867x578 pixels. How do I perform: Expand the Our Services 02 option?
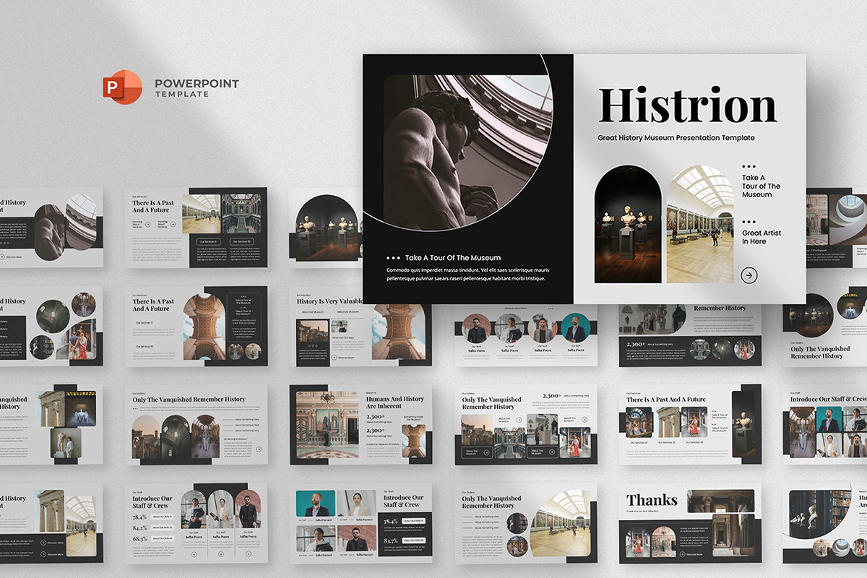(x=243, y=241)
